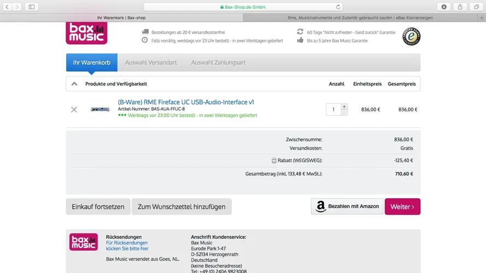
Task: Switch to Auswahl Zahlungsart step
Action: 218,63
